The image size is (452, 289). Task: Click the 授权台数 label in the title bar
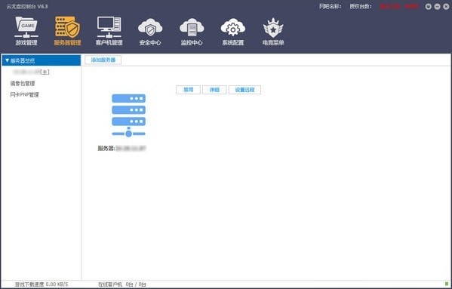[361, 6]
